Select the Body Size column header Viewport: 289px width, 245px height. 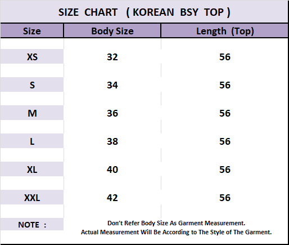pyautogui.click(x=112, y=31)
